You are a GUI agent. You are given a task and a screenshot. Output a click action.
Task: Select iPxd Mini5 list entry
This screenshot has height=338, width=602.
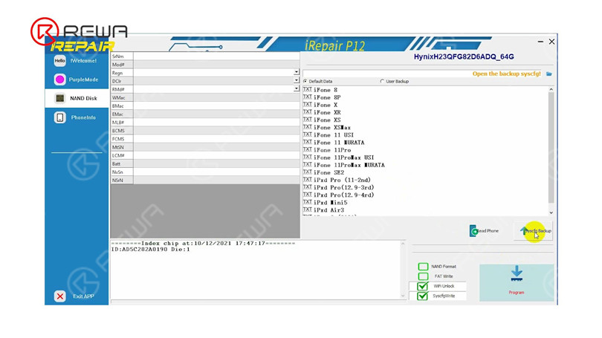330,203
